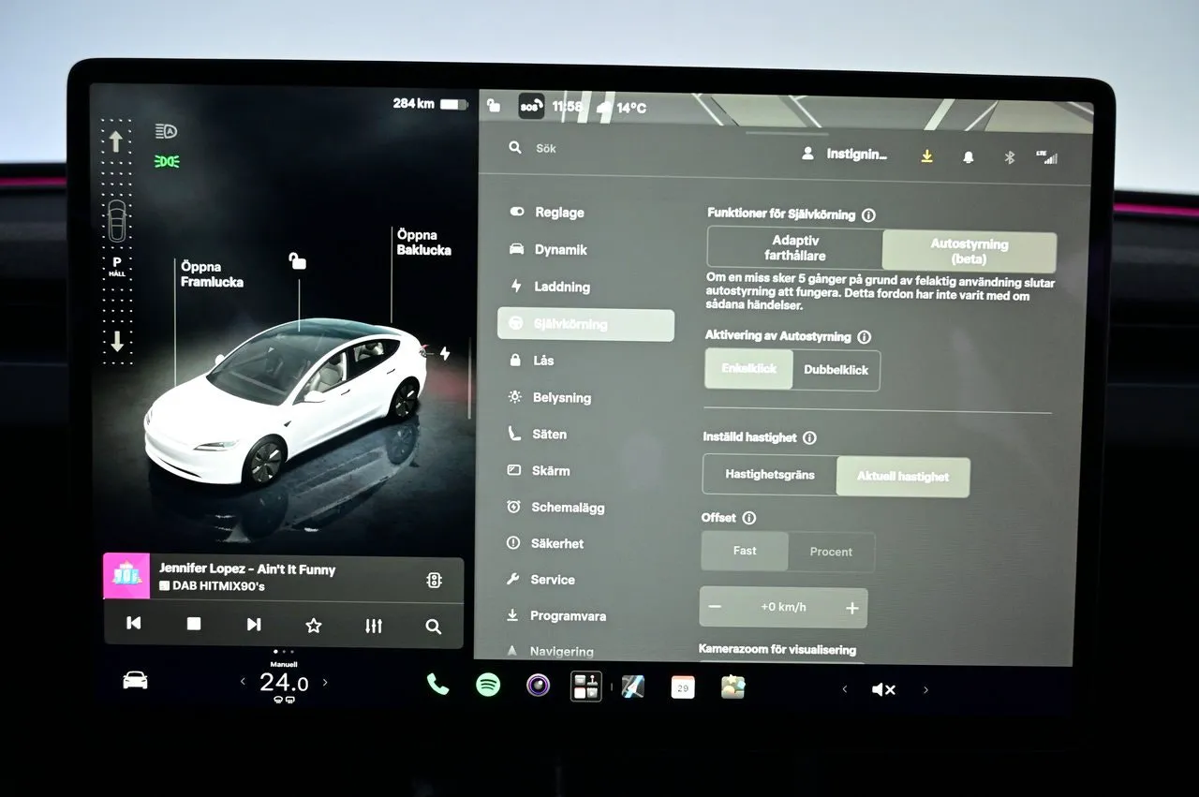1199x797 pixels.
Task: Launch Spotify from the bottom bar
Action: (488, 685)
